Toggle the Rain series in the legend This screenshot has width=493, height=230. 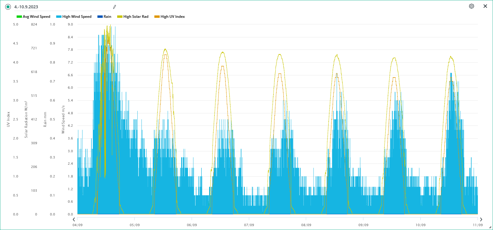[107, 17]
